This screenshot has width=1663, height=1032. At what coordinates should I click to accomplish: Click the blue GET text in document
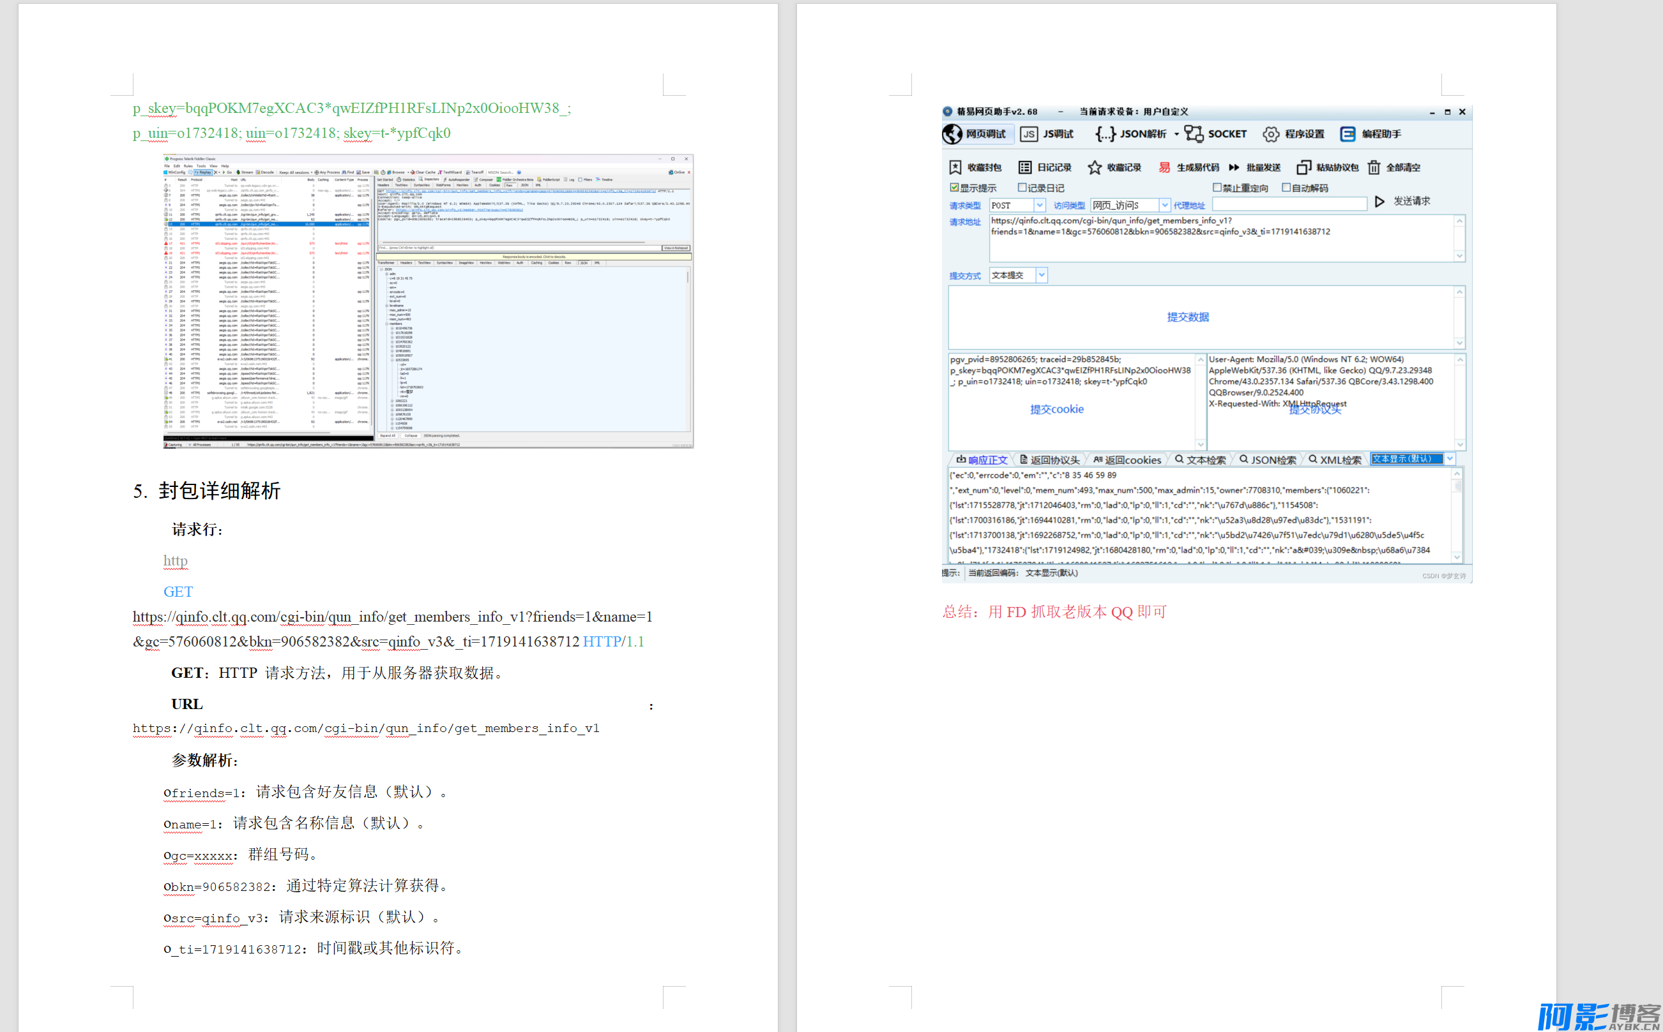(x=178, y=592)
